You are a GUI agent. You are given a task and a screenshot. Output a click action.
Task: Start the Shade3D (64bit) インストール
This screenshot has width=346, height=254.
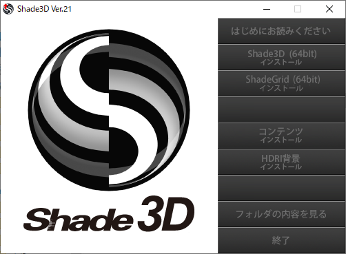click(281, 57)
